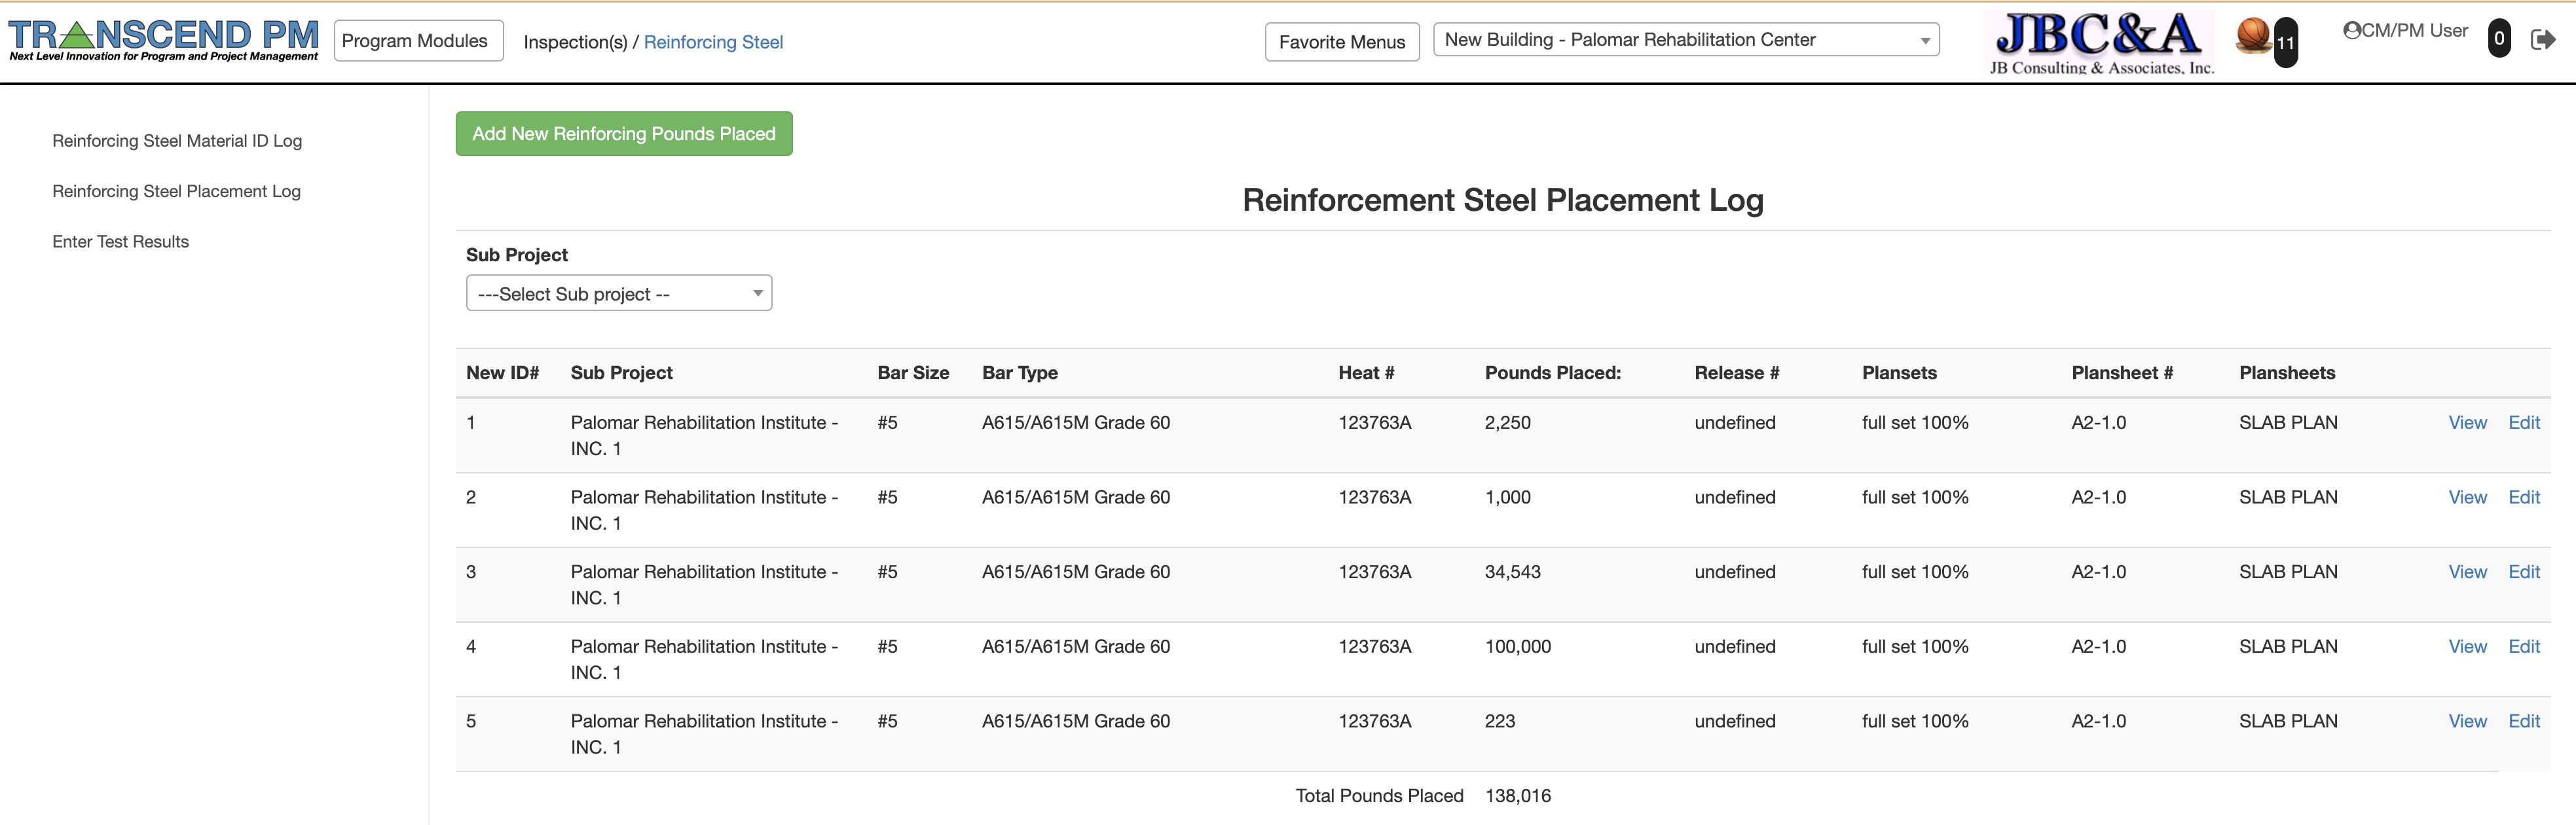Click the Bar Size column header
The width and height of the screenshot is (2576, 825).
(x=913, y=373)
